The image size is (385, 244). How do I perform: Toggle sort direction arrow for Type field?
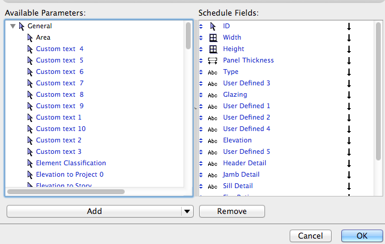point(348,72)
